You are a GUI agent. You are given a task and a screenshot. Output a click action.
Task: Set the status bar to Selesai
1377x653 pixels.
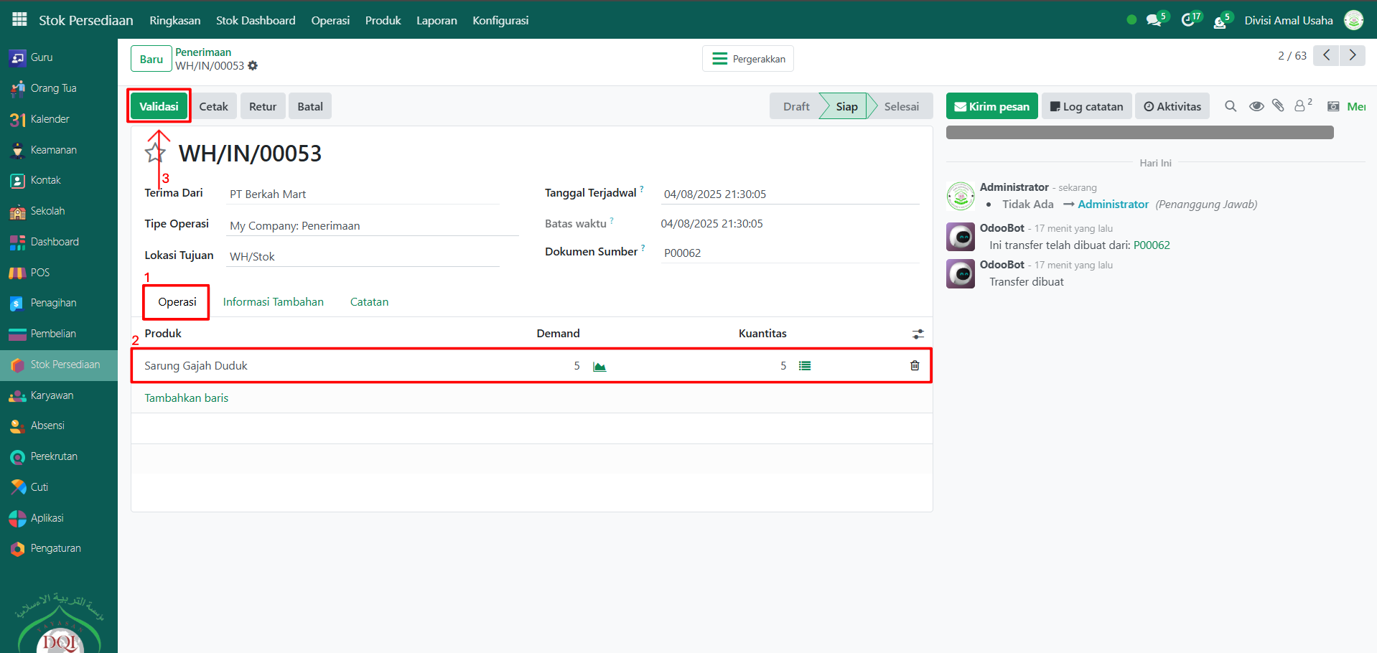coord(901,106)
